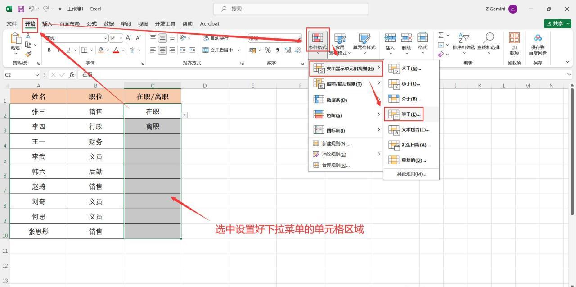The height and width of the screenshot is (287, 576).
Task: Switch to 公式 (Formulas) tab
Action: 92,24
